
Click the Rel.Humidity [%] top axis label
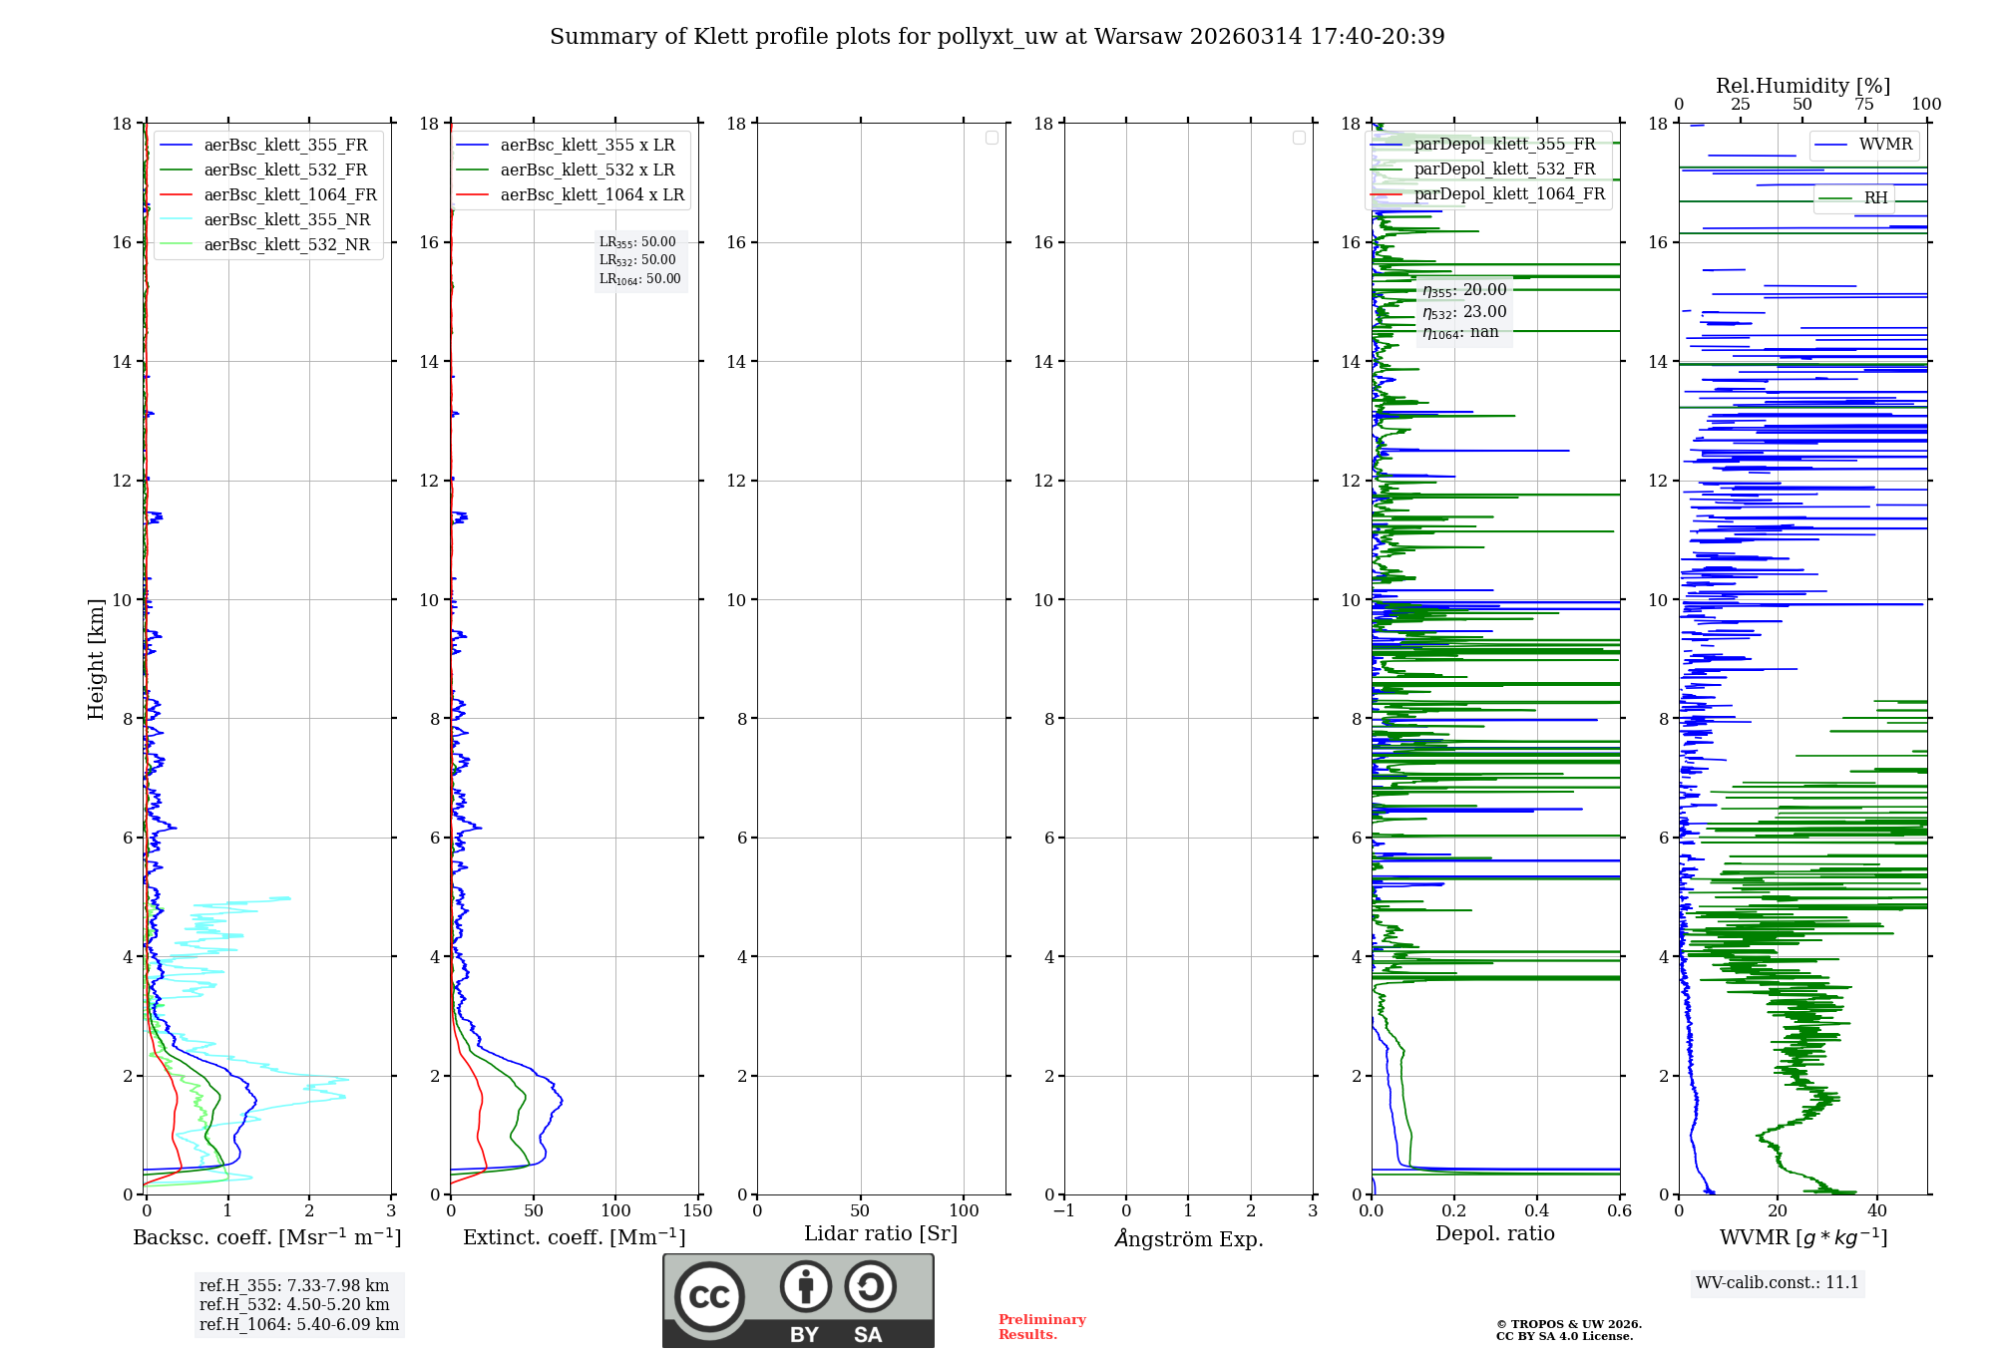pyautogui.click(x=1801, y=86)
